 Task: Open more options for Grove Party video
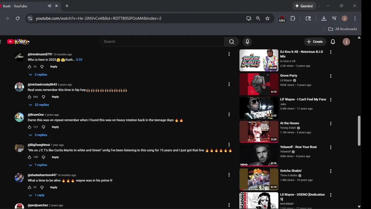click(x=331, y=76)
